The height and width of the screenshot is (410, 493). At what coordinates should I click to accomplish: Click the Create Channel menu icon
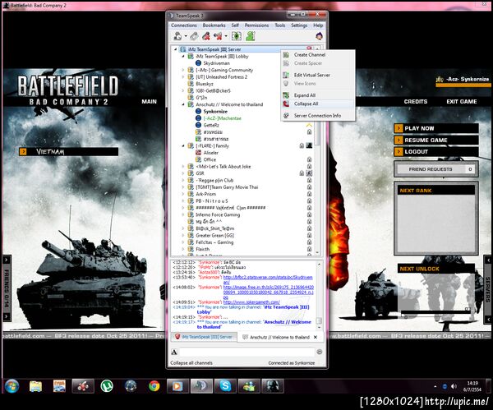click(286, 55)
